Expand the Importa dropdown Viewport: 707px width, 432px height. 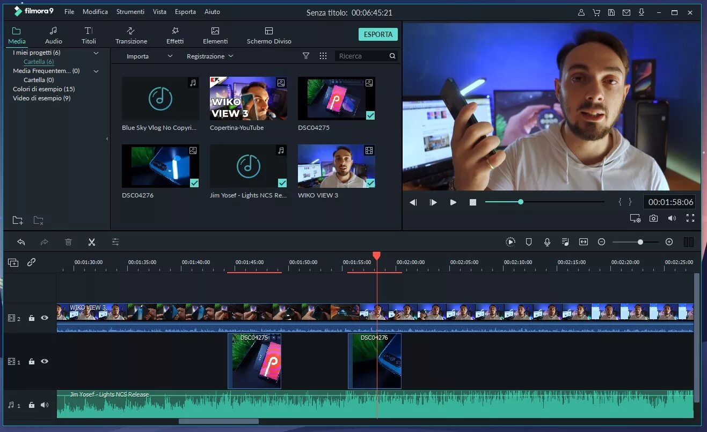pos(170,56)
